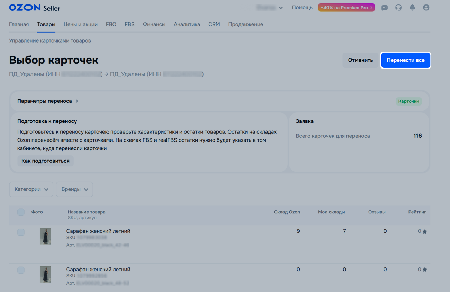Click the Отменить button
This screenshot has width=450, height=292.
pyautogui.click(x=360, y=60)
